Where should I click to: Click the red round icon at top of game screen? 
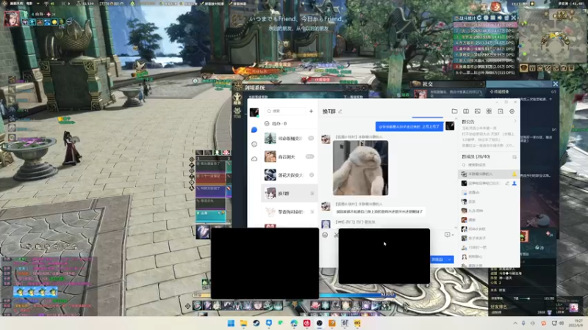coord(495,7)
